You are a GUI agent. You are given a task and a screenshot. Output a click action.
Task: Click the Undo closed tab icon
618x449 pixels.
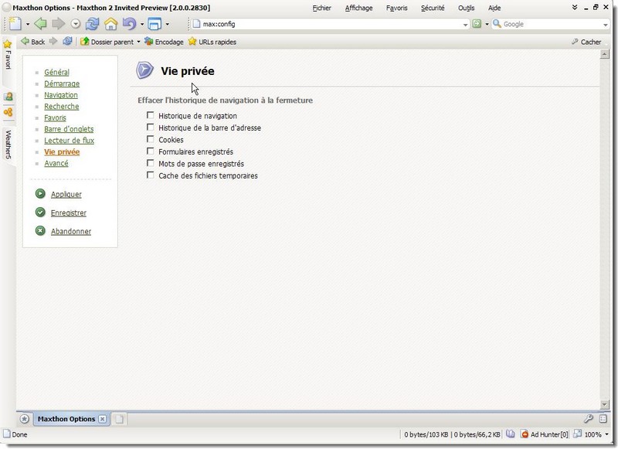tap(129, 24)
